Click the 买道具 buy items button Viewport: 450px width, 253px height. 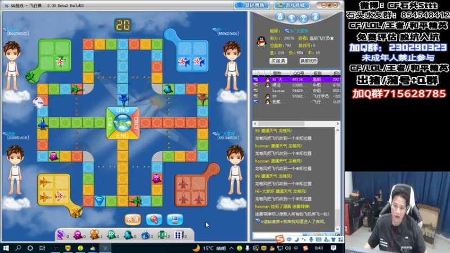278,61
